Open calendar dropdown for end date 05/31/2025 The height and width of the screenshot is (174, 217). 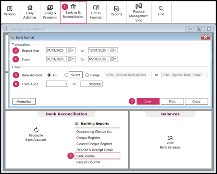pos(113,59)
